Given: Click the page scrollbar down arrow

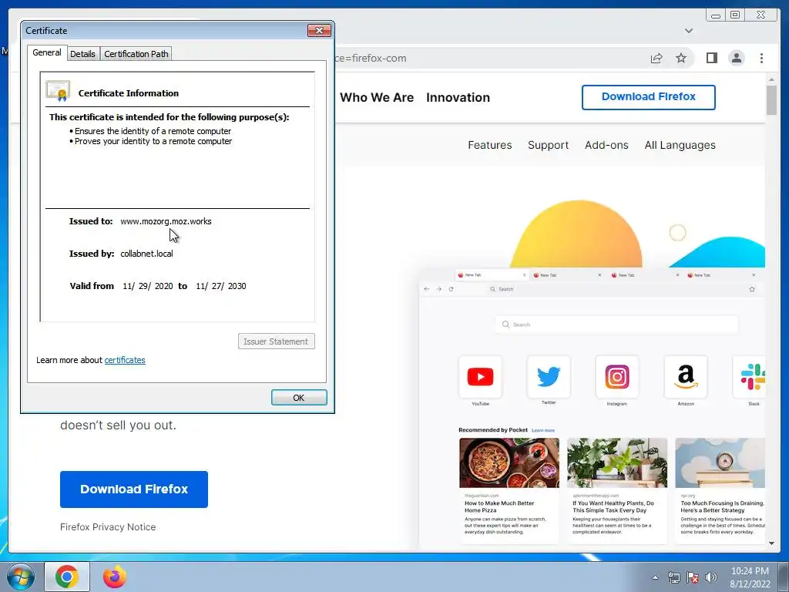Looking at the screenshot, I should 771,543.
